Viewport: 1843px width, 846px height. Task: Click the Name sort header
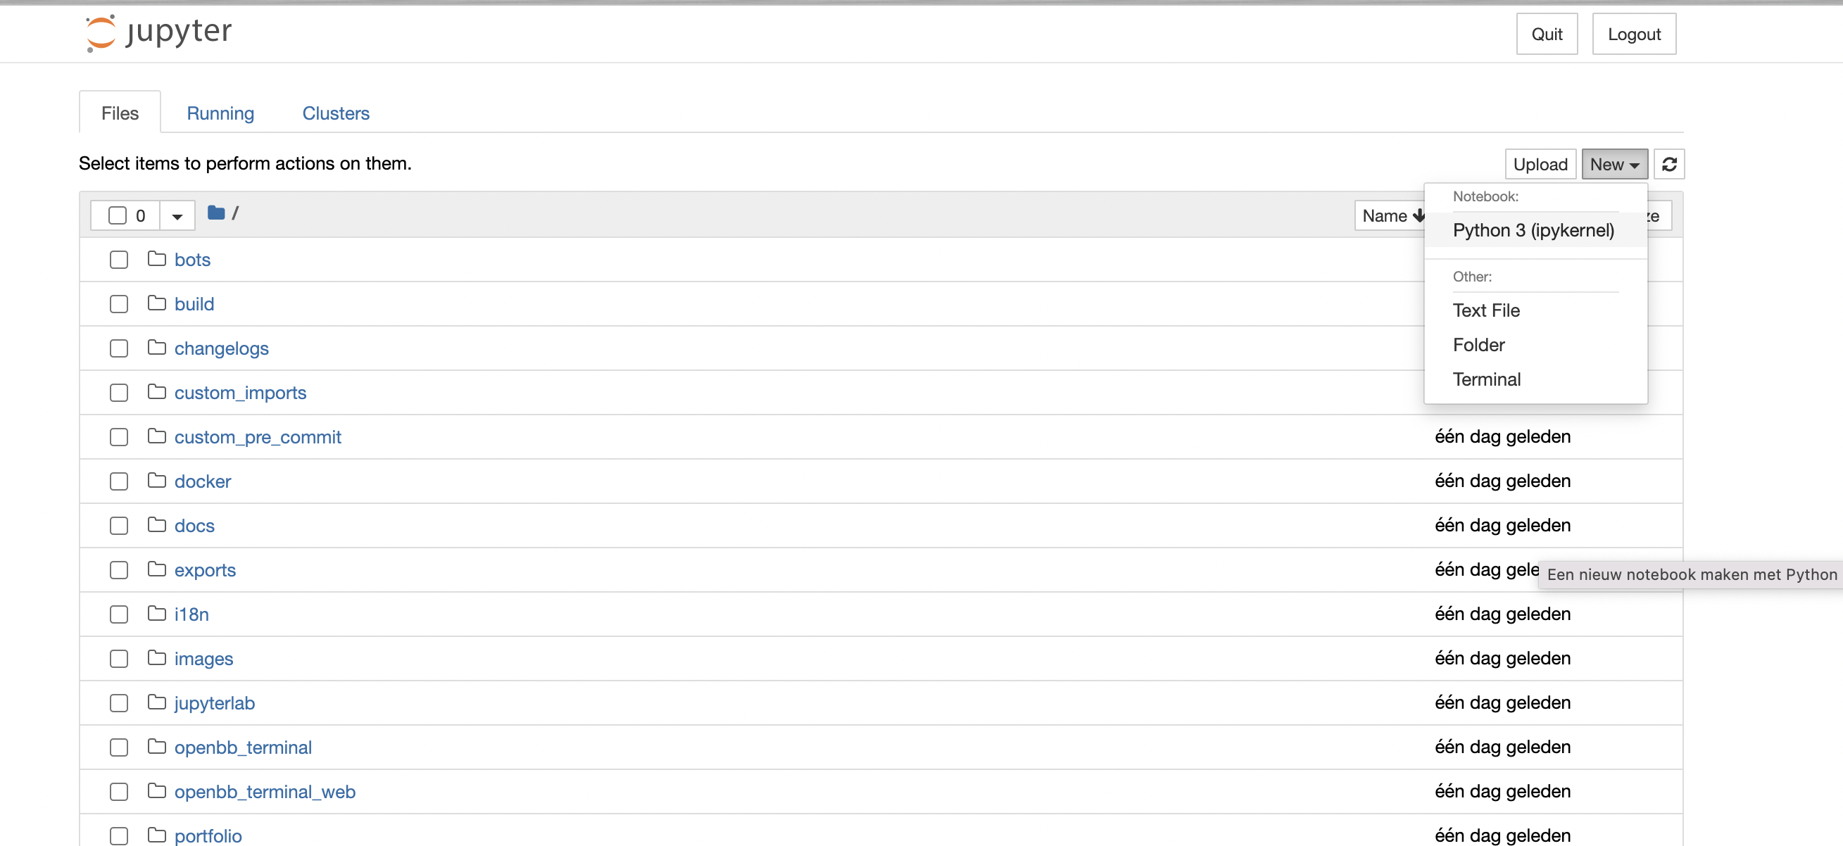tap(1388, 215)
